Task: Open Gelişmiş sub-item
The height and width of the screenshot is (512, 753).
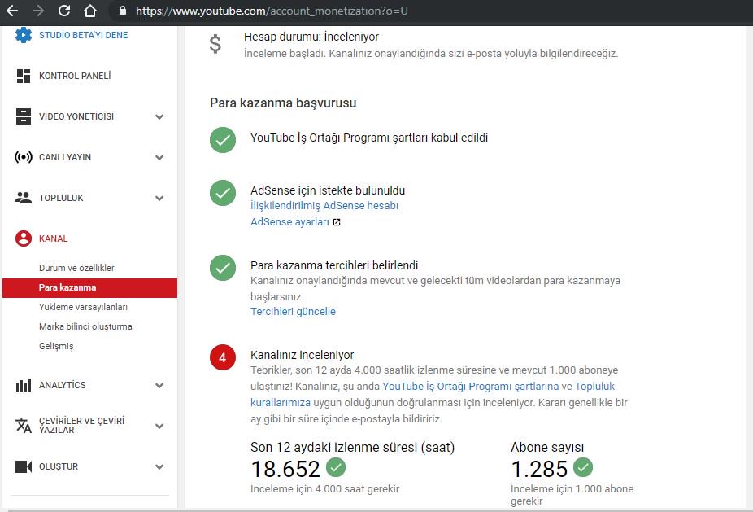Action: 56,346
